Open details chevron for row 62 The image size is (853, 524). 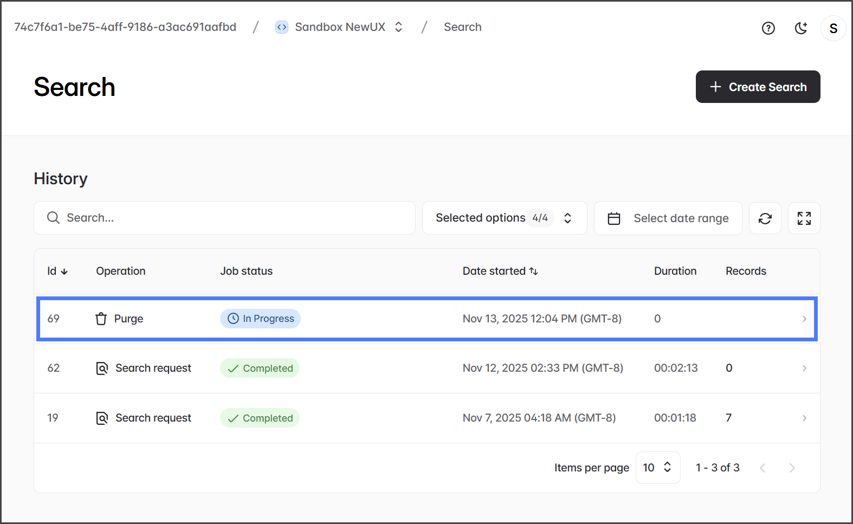[804, 368]
